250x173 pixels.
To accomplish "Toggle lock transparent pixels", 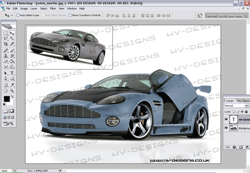I will click(x=234, y=112).
